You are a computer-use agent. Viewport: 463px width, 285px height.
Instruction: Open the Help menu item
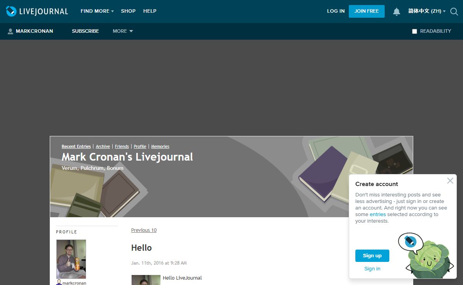coord(150,11)
